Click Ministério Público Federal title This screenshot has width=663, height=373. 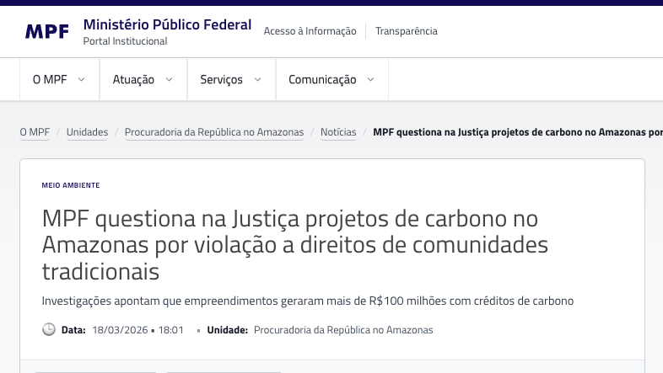click(168, 24)
